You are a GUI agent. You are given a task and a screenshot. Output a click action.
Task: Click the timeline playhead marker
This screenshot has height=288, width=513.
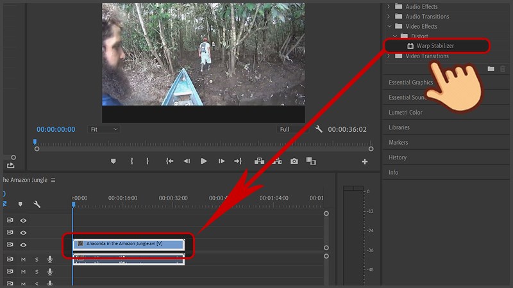[x=74, y=205]
